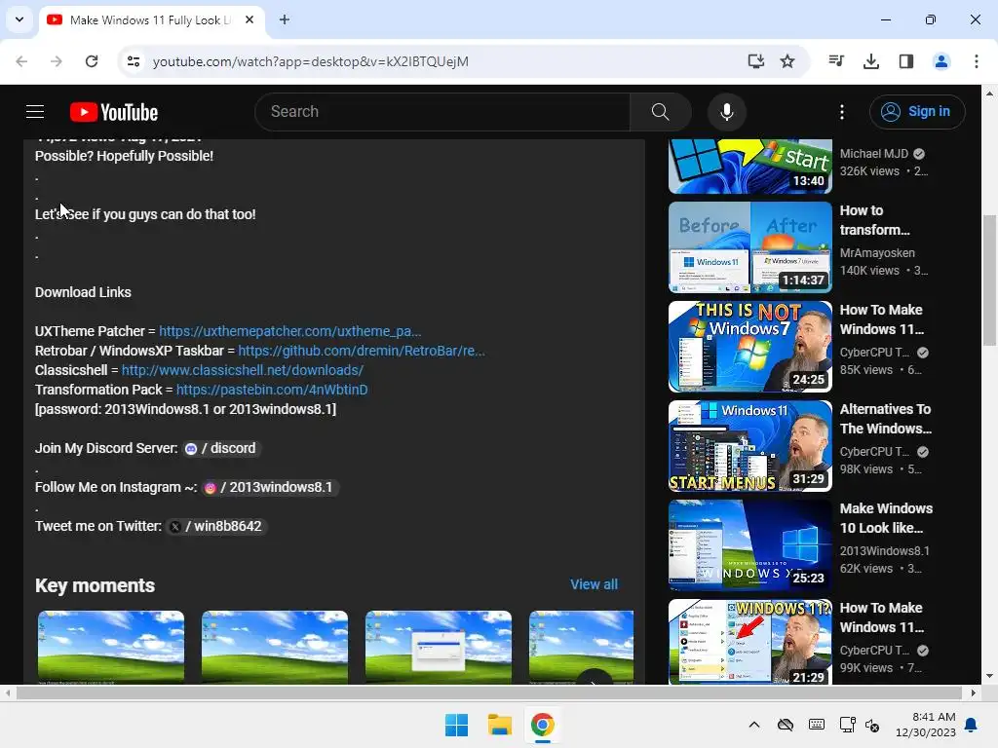The image size is (998, 748).
Task: Expand the tab search dropdown
Action: (x=19, y=19)
